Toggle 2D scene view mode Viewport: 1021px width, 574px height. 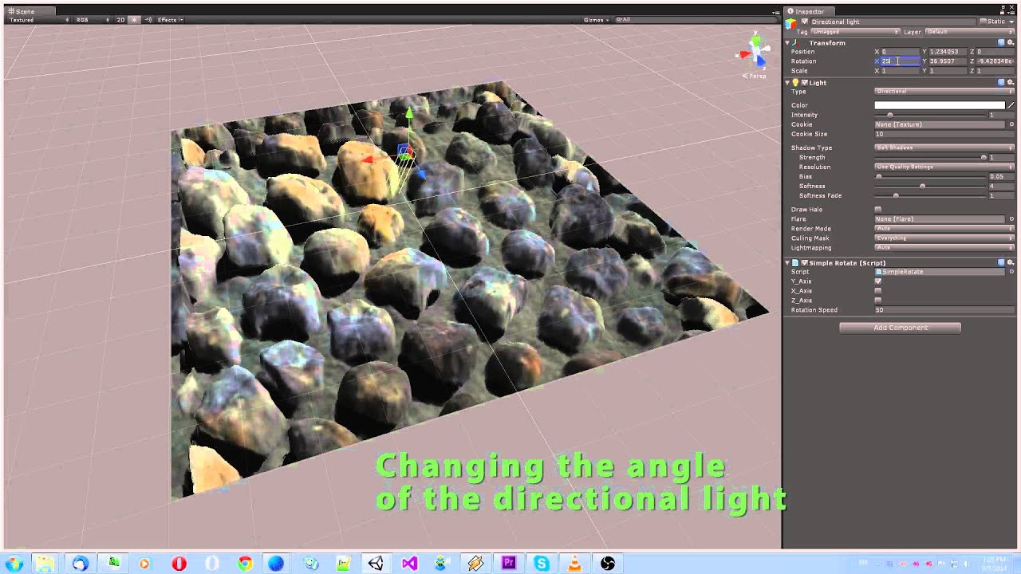(120, 19)
